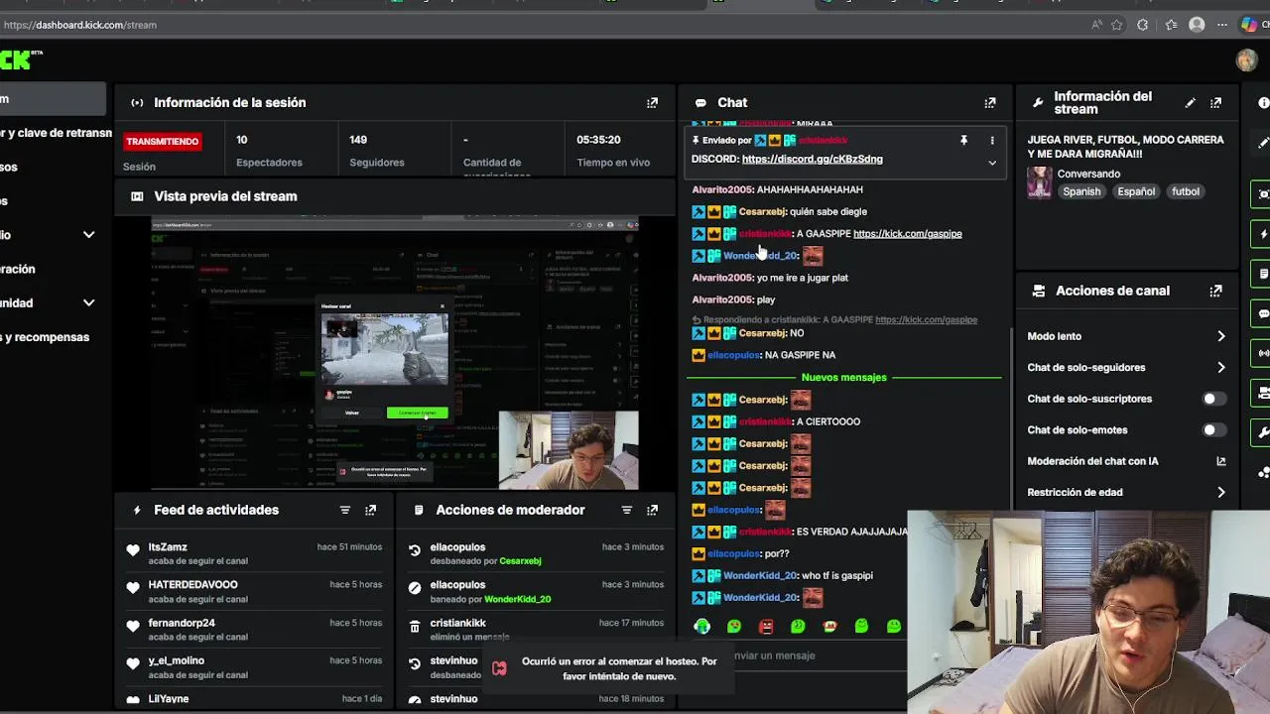This screenshot has width=1270, height=714.
Task: Toggle Chat de solo-emotes switch
Action: (1213, 430)
